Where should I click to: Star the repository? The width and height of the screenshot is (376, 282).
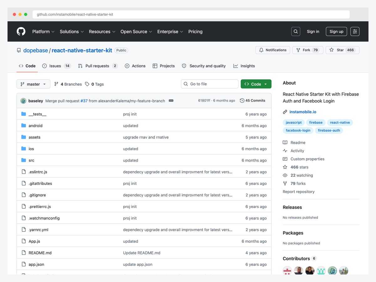342,50
